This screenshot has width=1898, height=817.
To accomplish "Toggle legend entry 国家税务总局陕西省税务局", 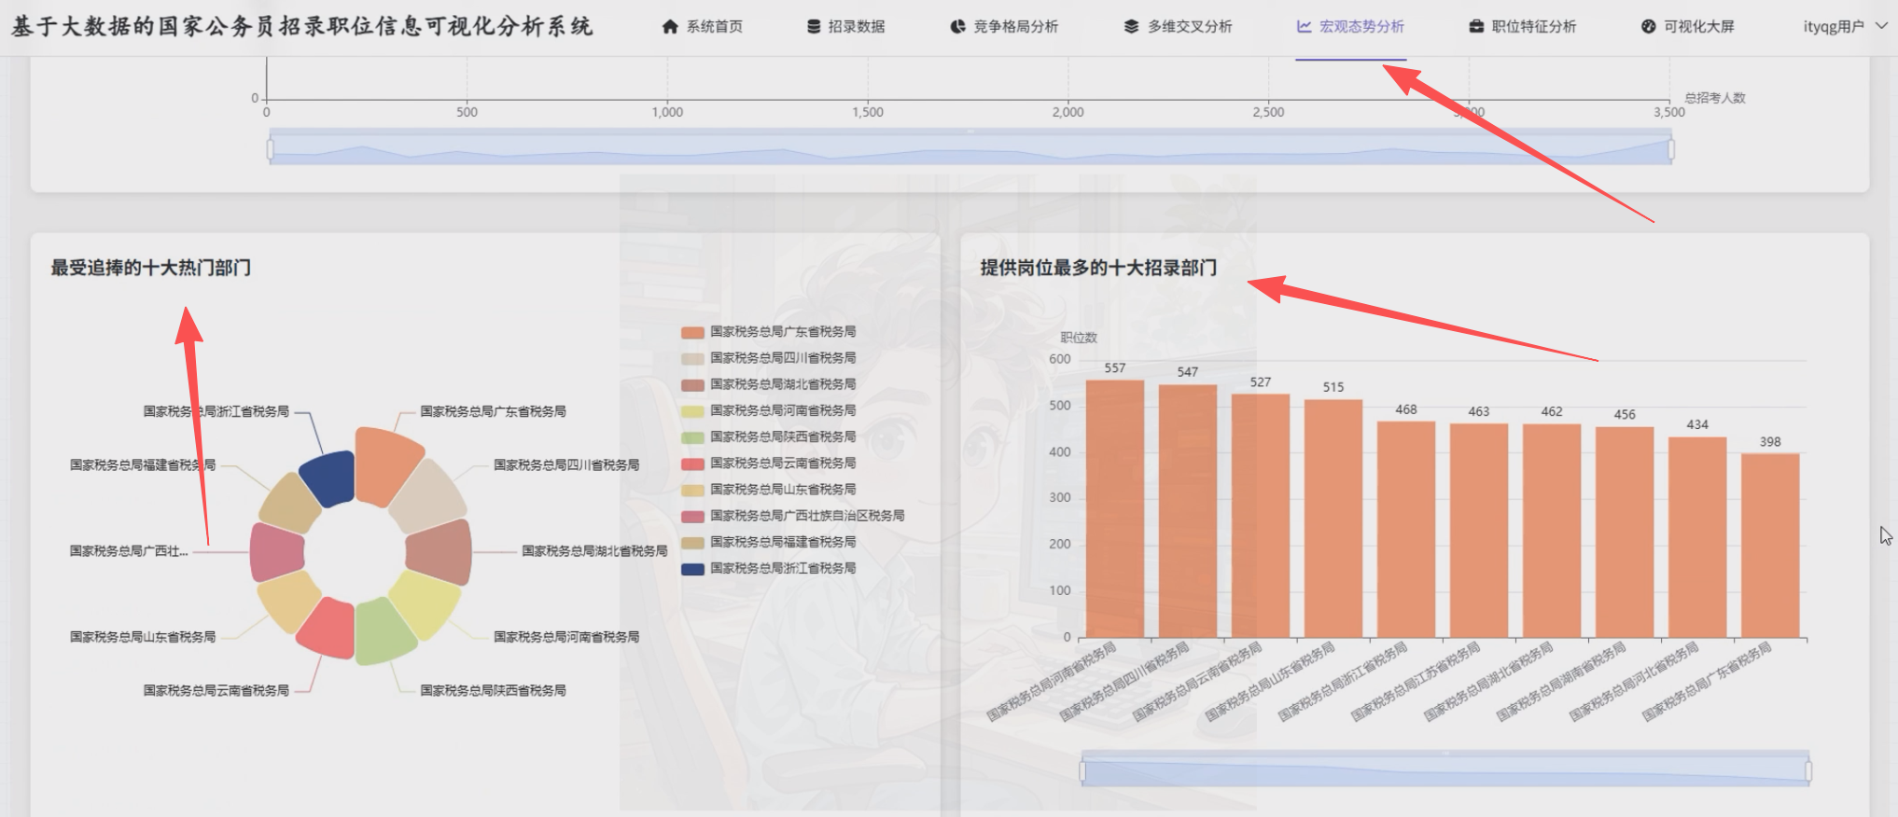I will (769, 436).
